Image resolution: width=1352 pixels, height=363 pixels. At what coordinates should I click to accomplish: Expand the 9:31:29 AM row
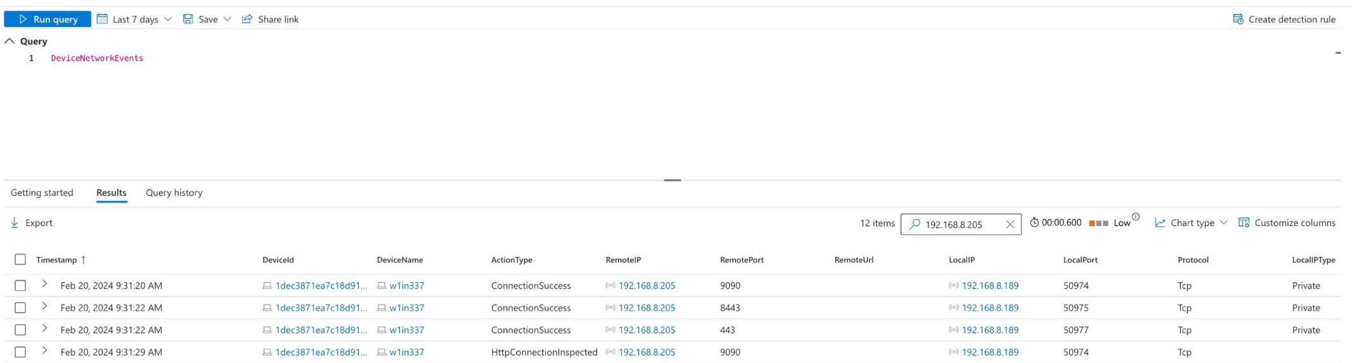coord(44,350)
